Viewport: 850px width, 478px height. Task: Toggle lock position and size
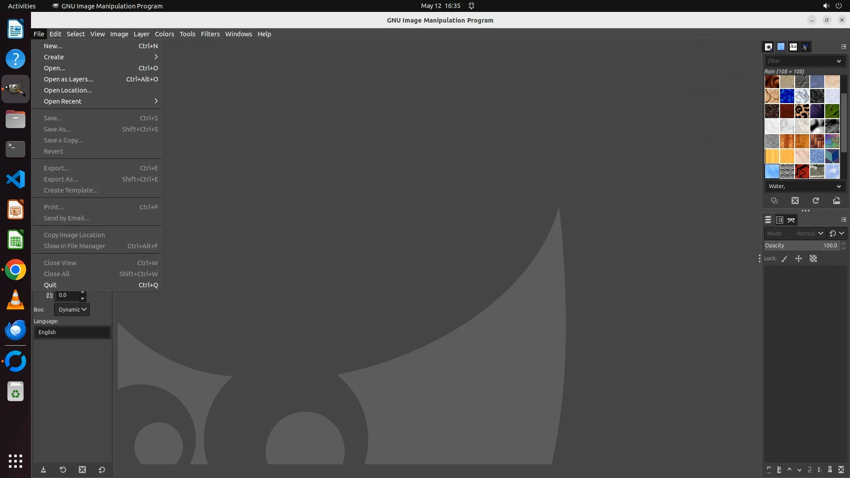[x=799, y=259]
